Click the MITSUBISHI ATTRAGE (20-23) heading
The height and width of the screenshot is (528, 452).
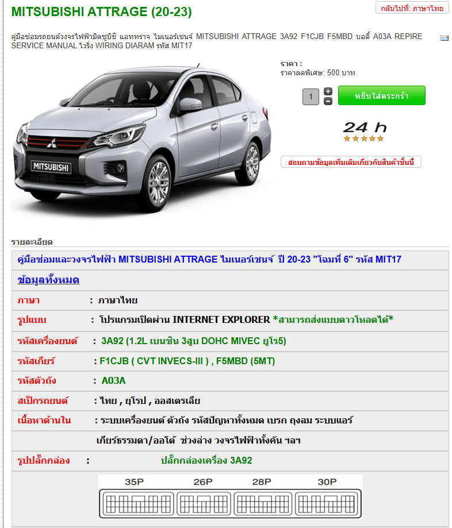101,12
